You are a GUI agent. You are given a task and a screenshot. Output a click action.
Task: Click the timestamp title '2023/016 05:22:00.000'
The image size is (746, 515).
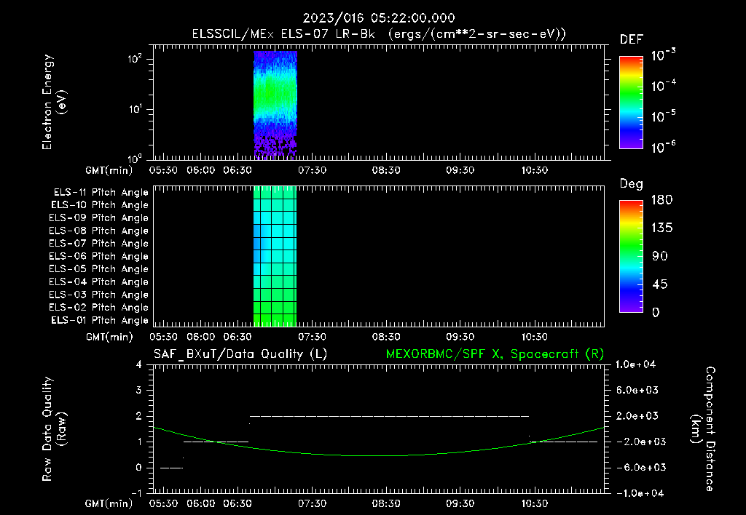coord(379,18)
